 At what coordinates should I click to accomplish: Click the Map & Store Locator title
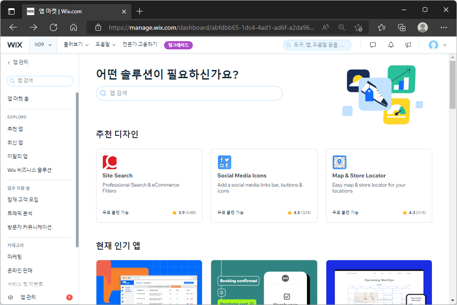tap(359, 176)
